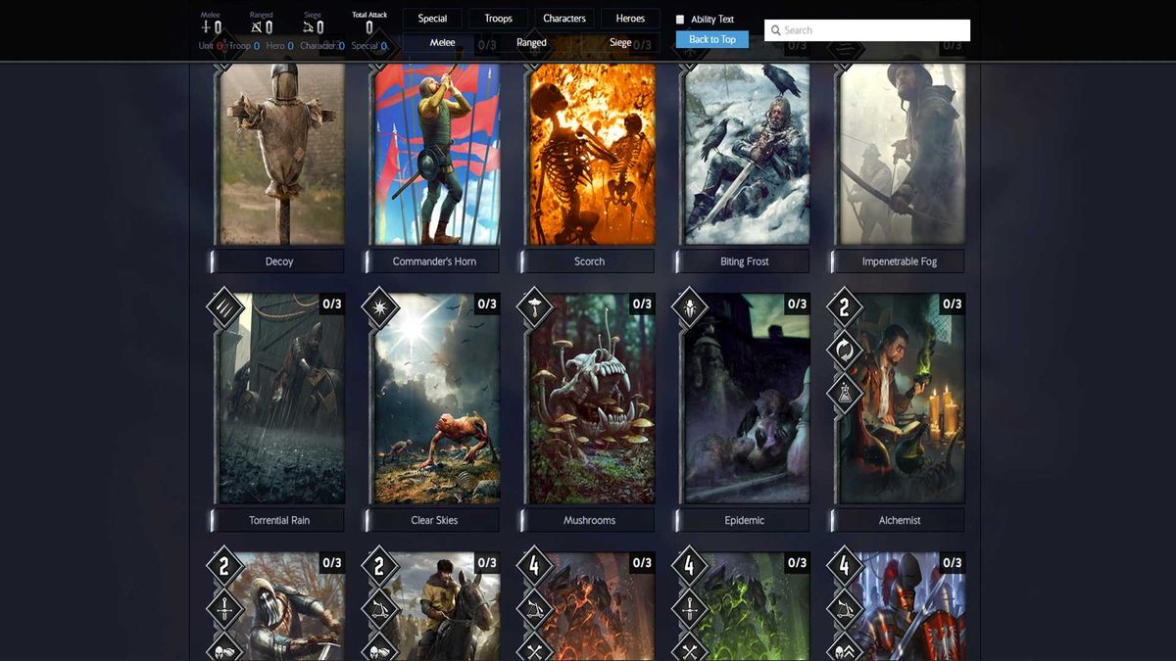The height and width of the screenshot is (661, 1176).
Task: Click crossed axes icon on green golem card
Action: coord(689,649)
